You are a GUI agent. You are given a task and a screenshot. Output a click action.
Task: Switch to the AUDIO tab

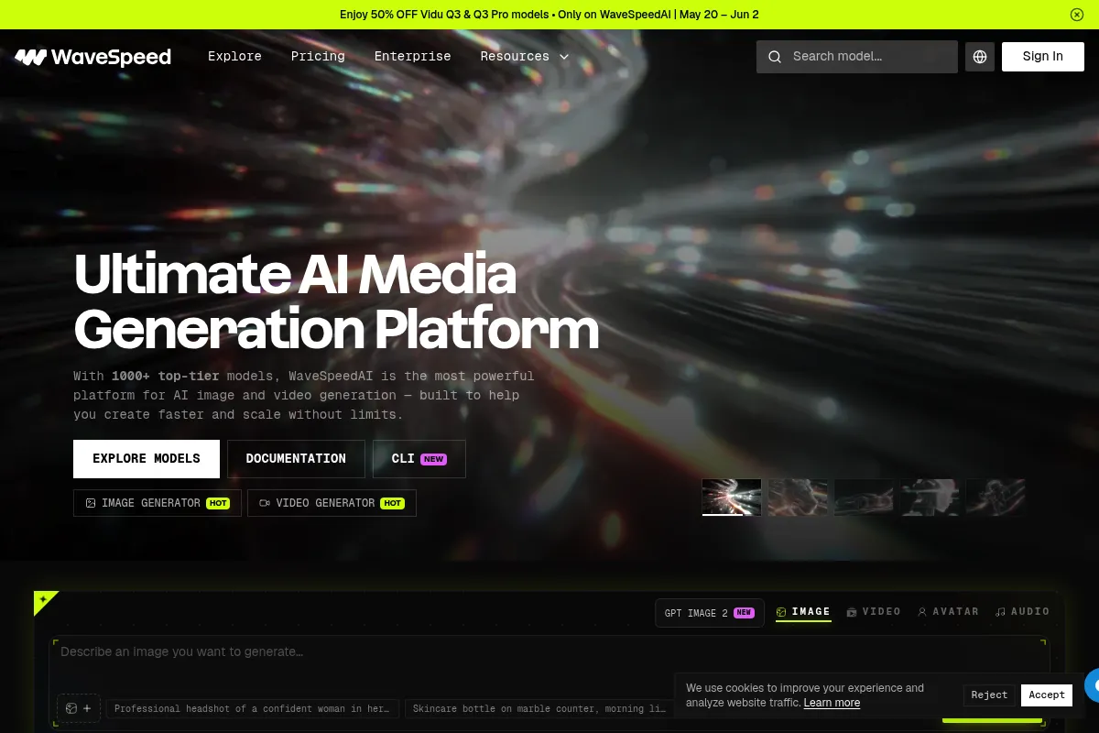click(1022, 611)
